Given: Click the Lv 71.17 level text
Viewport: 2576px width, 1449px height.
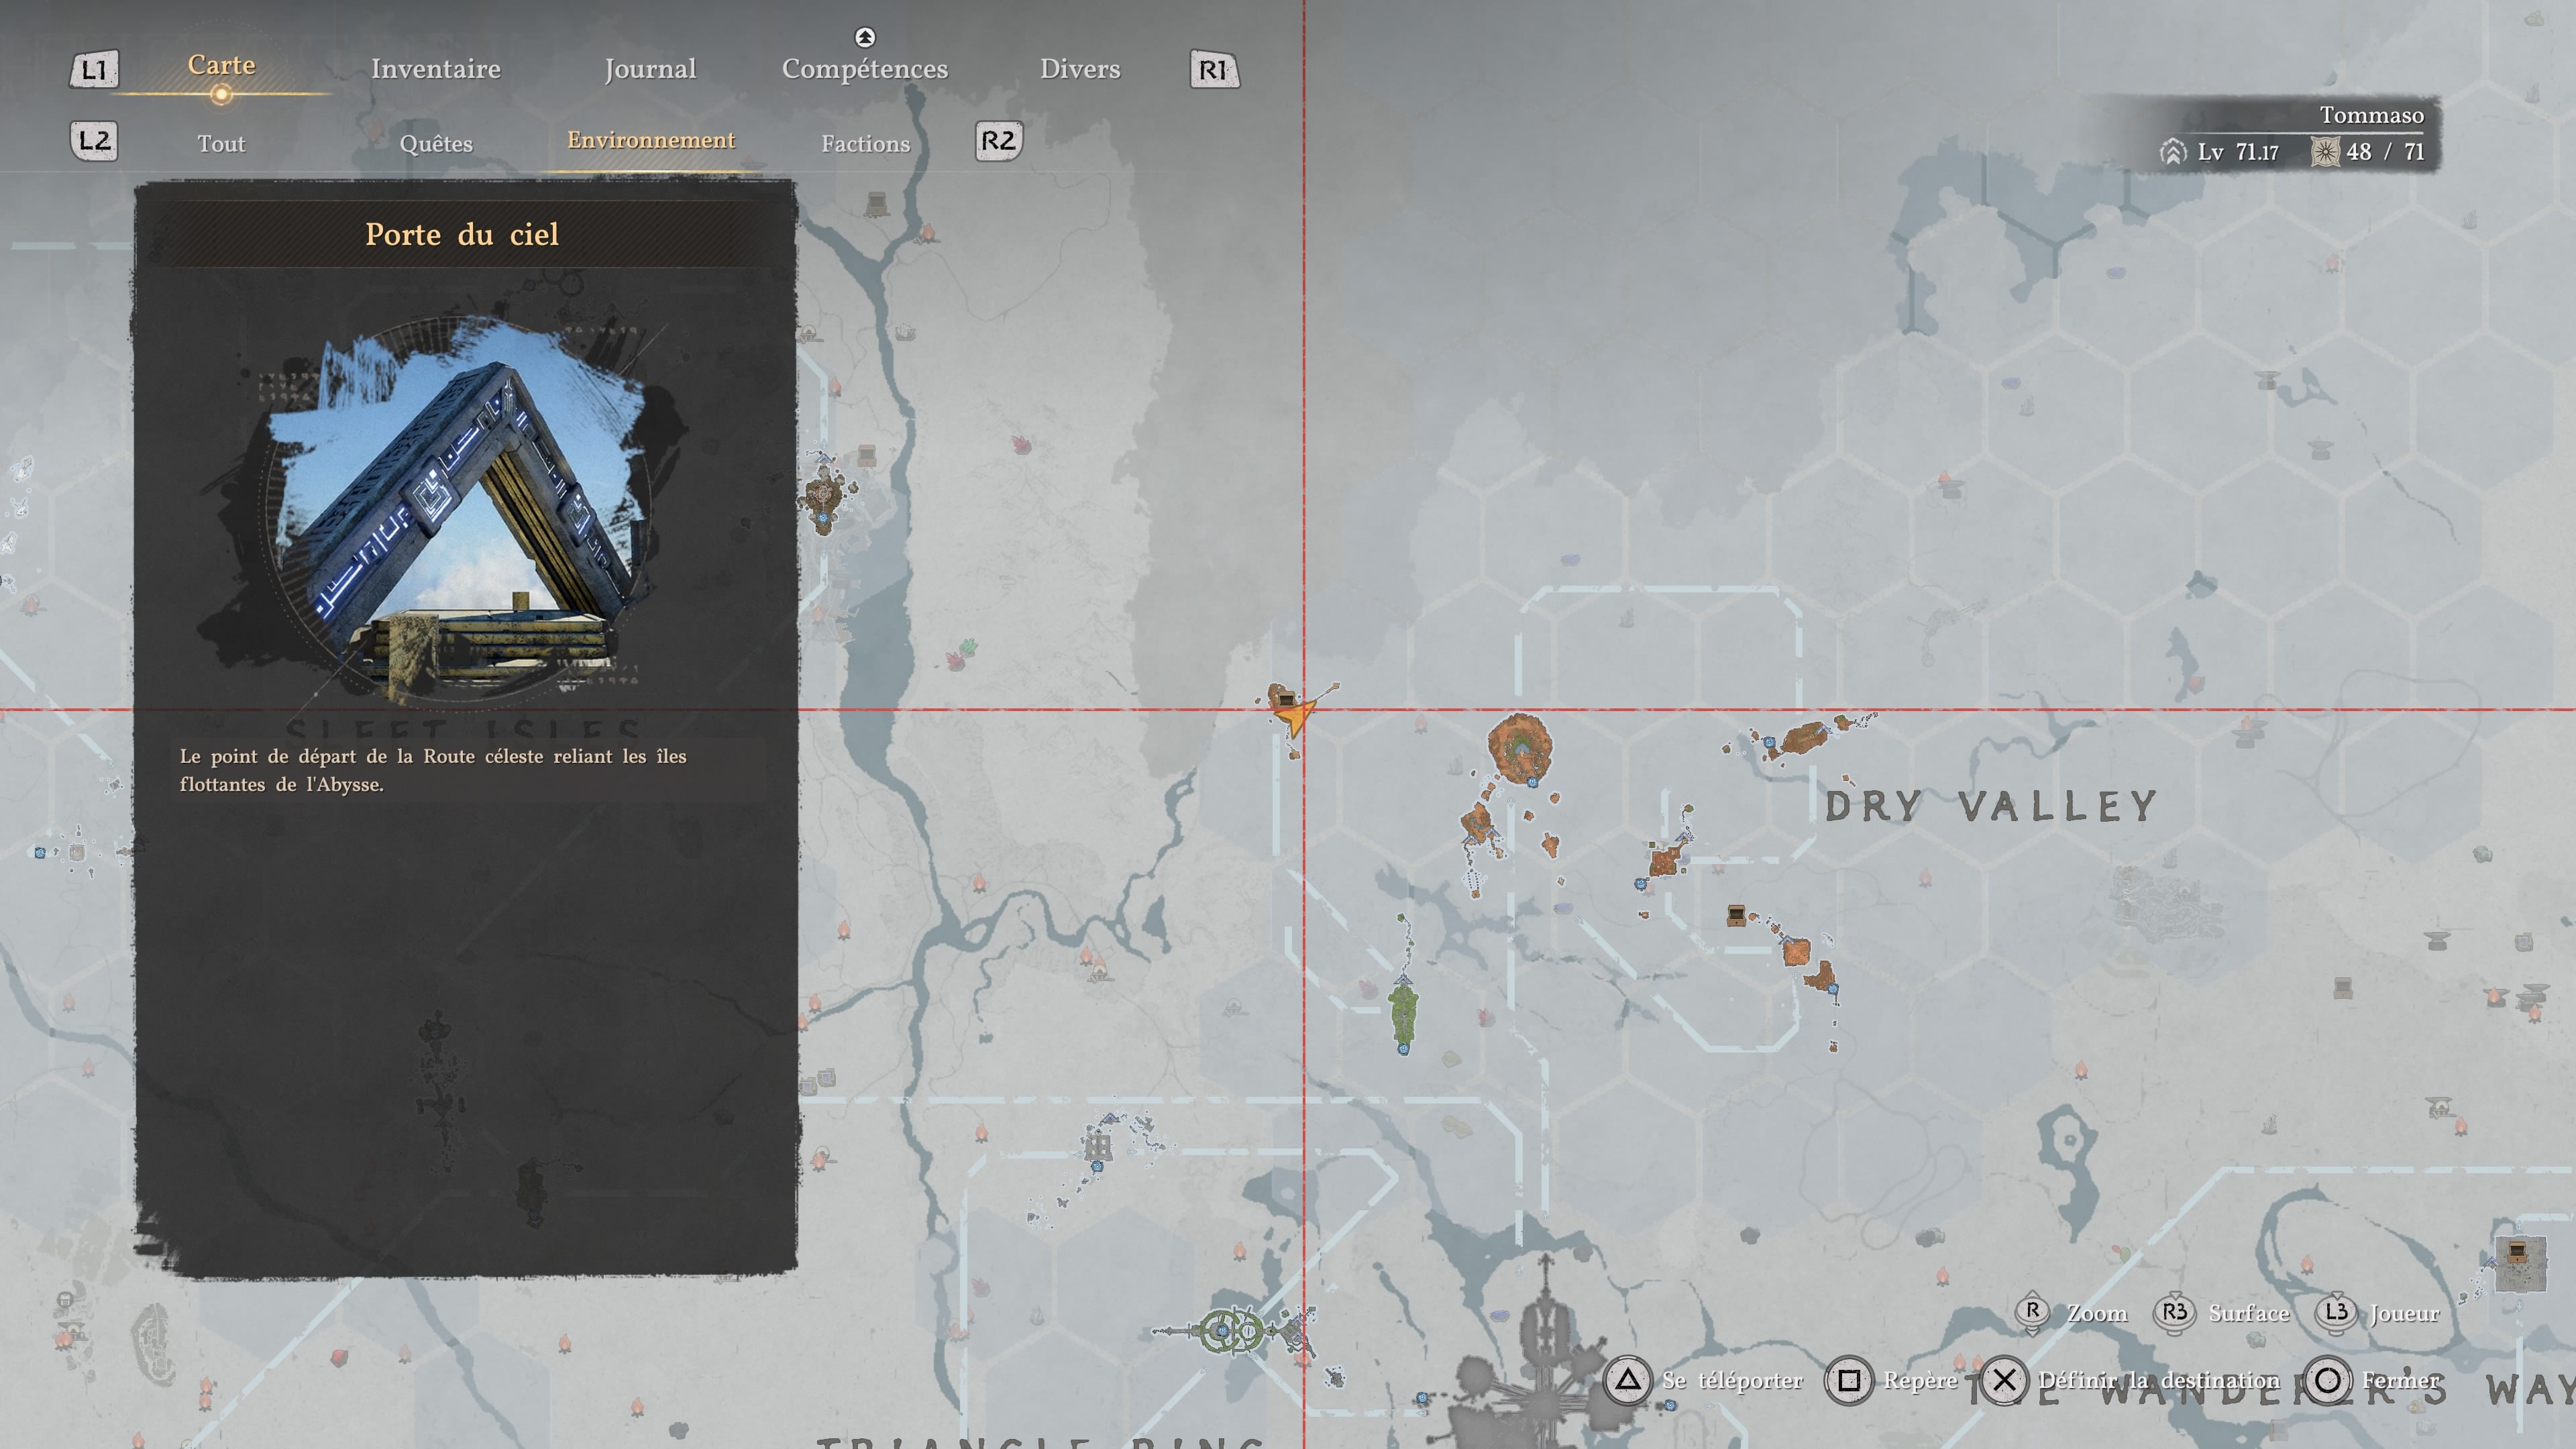Looking at the screenshot, I should click(2238, 152).
